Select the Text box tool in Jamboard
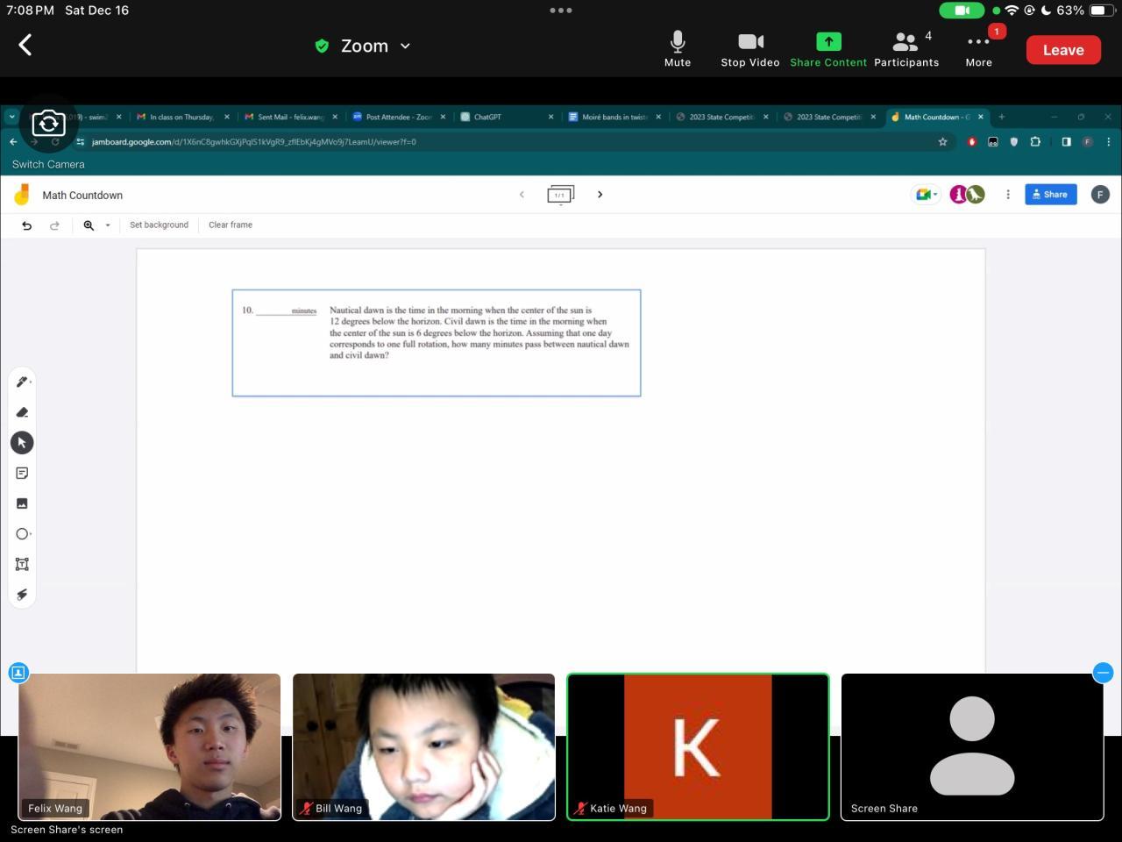This screenshot has height=842, width=1122. 22,564
